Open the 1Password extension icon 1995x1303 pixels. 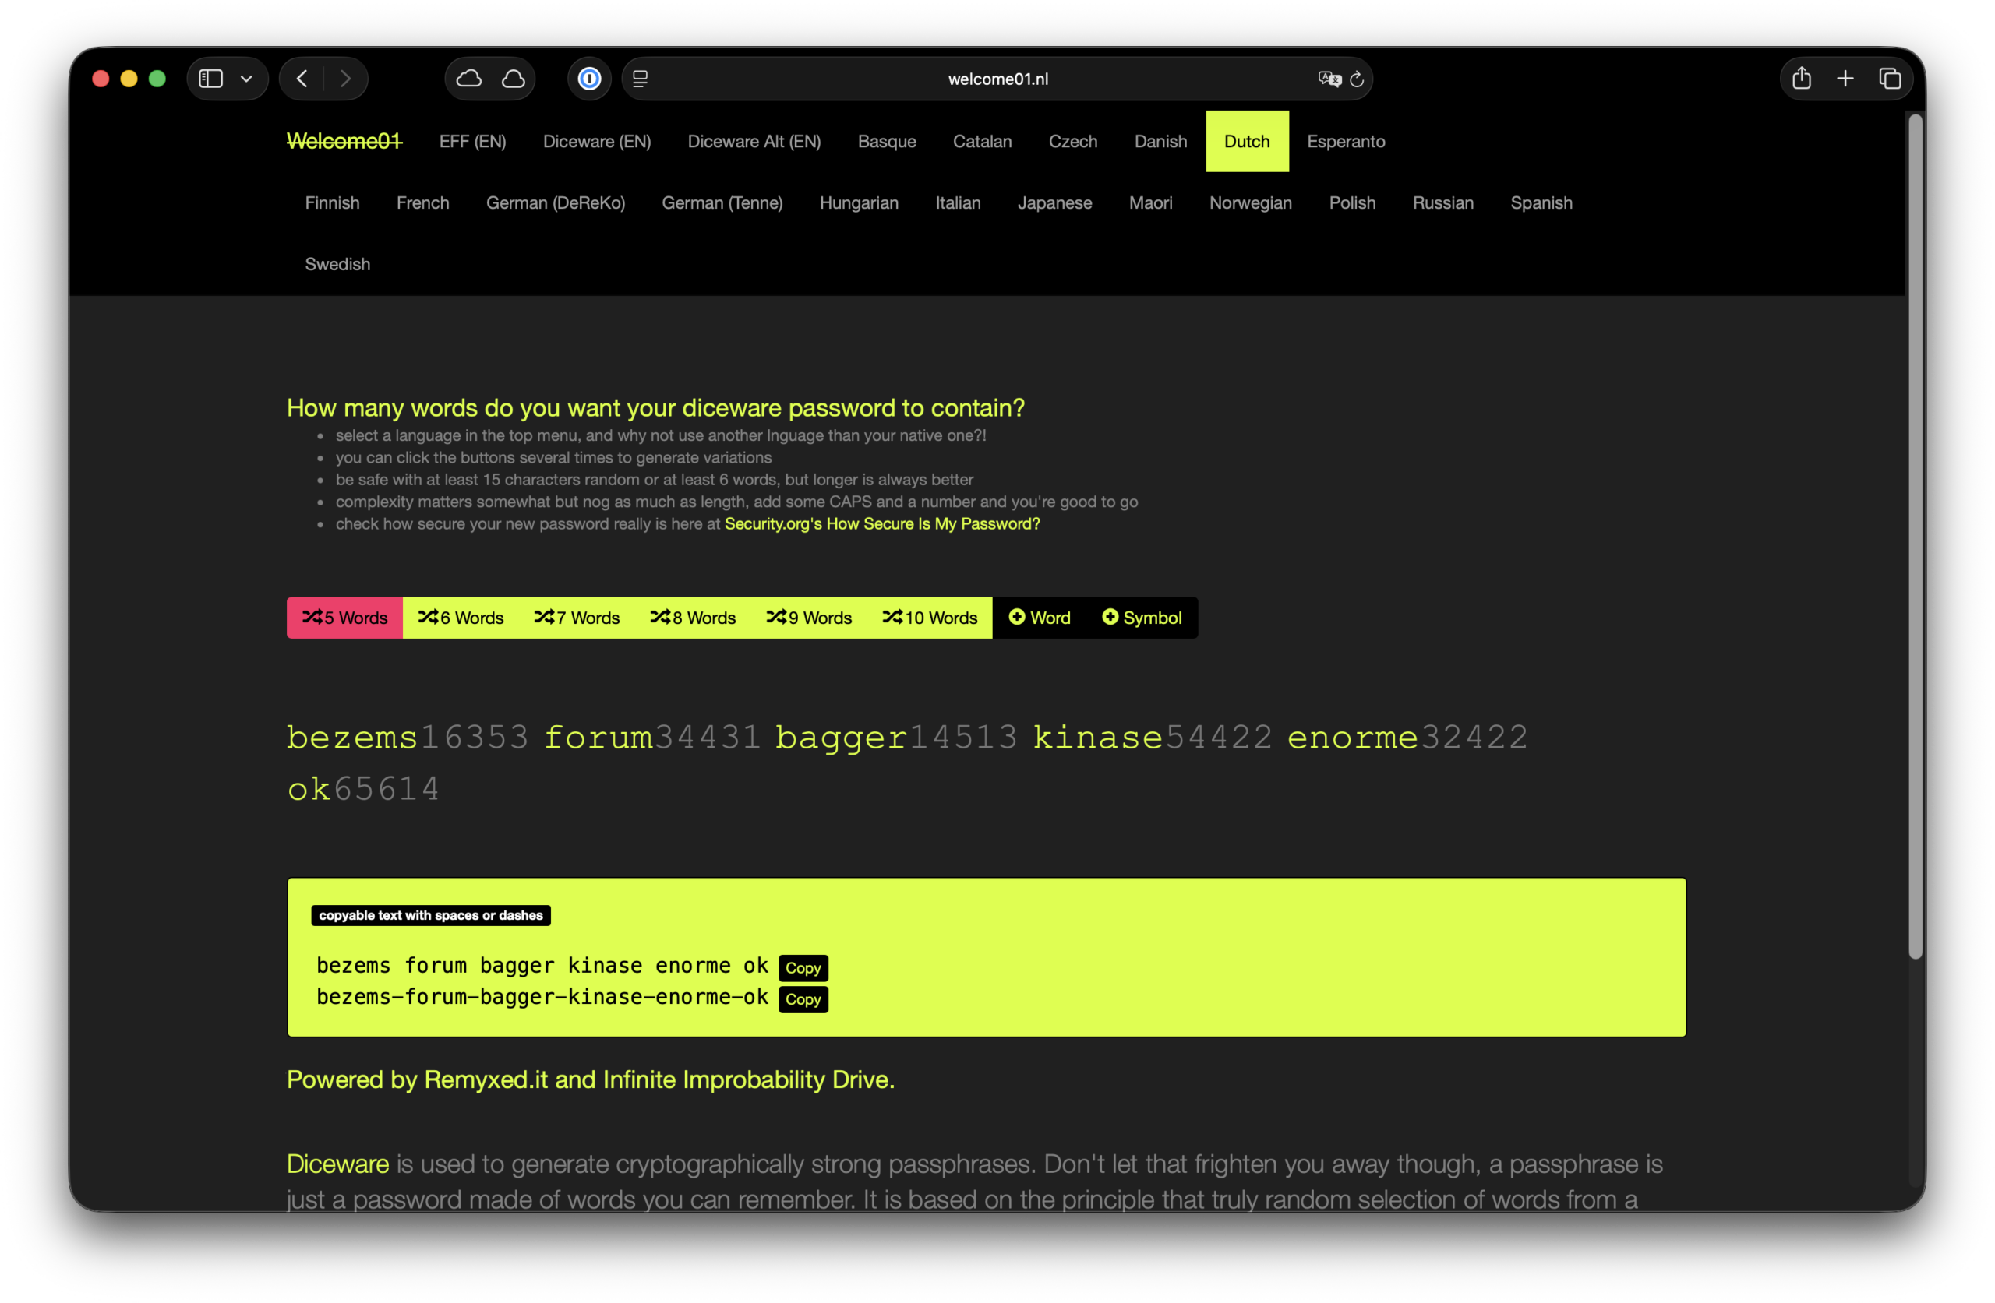click(x=589, y=79)
